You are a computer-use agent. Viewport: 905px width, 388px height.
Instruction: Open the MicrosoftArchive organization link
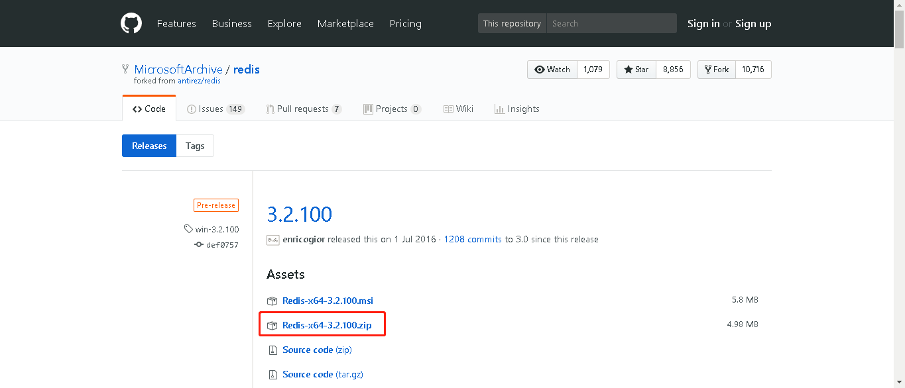(x=178, y=70)
